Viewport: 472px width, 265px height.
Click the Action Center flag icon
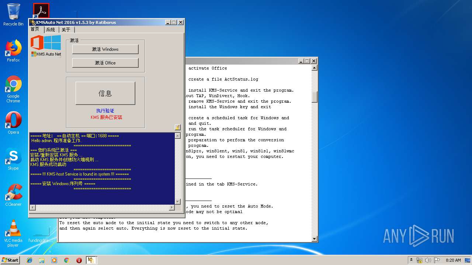[x=437, y=260]
